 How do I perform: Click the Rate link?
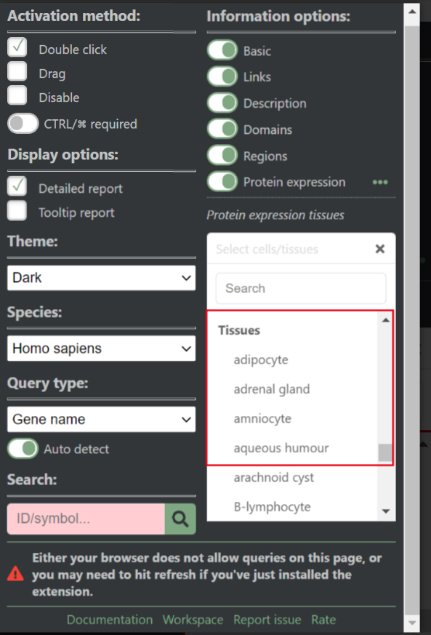(x=323, y=620)
